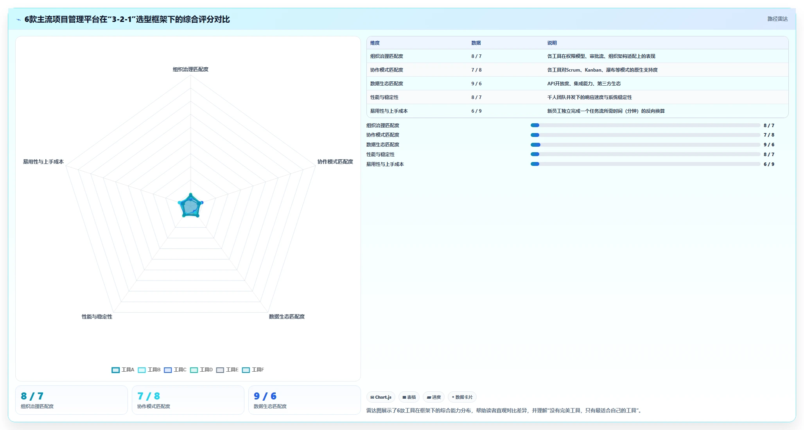Click the 7 / 8 progress value label
Viewport: 804px width, 430px height.
pos(769,135)
